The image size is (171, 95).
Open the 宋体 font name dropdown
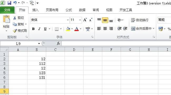point(68,20)
